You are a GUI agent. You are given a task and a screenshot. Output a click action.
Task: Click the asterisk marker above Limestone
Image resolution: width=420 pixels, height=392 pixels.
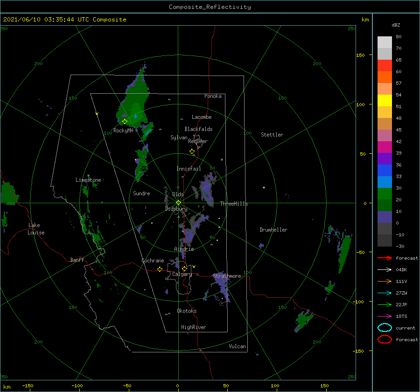click(x=88, y=176)
